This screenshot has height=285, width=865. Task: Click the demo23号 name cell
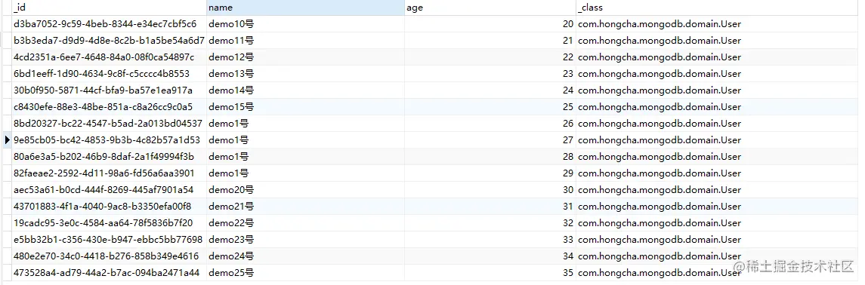click(x=305, y=239)
